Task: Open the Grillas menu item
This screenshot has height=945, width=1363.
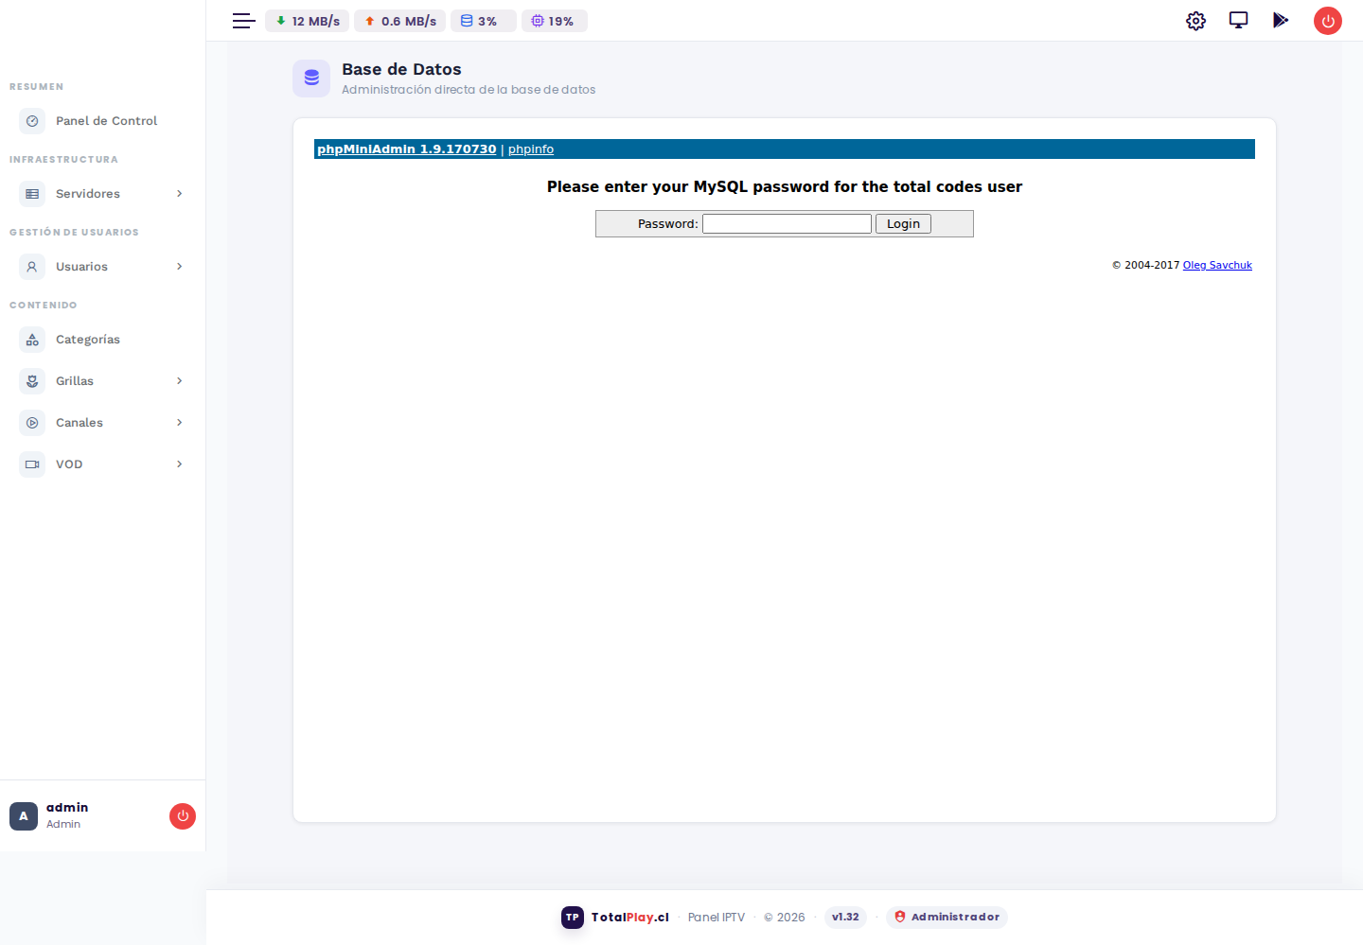Action: pyautogui.click(x=102, y=381)
